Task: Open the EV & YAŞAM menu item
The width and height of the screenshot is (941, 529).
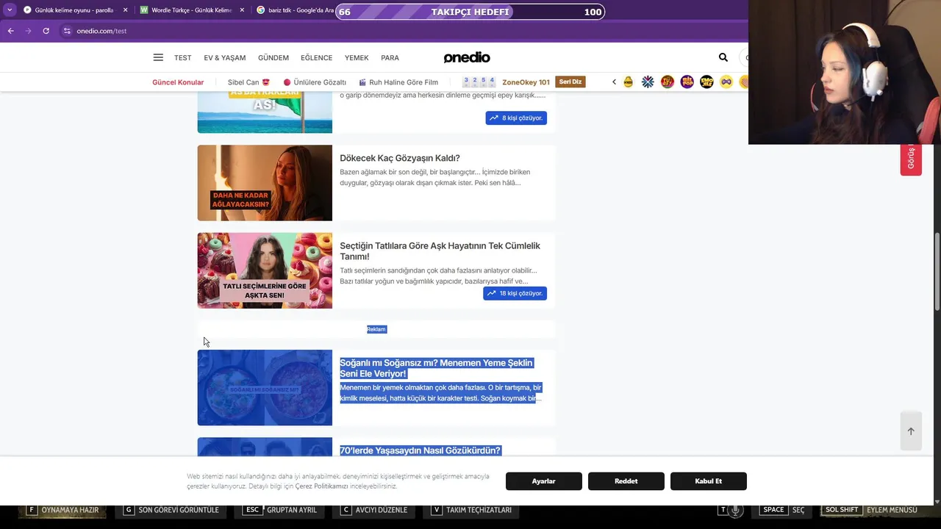Action: point(225,58)
